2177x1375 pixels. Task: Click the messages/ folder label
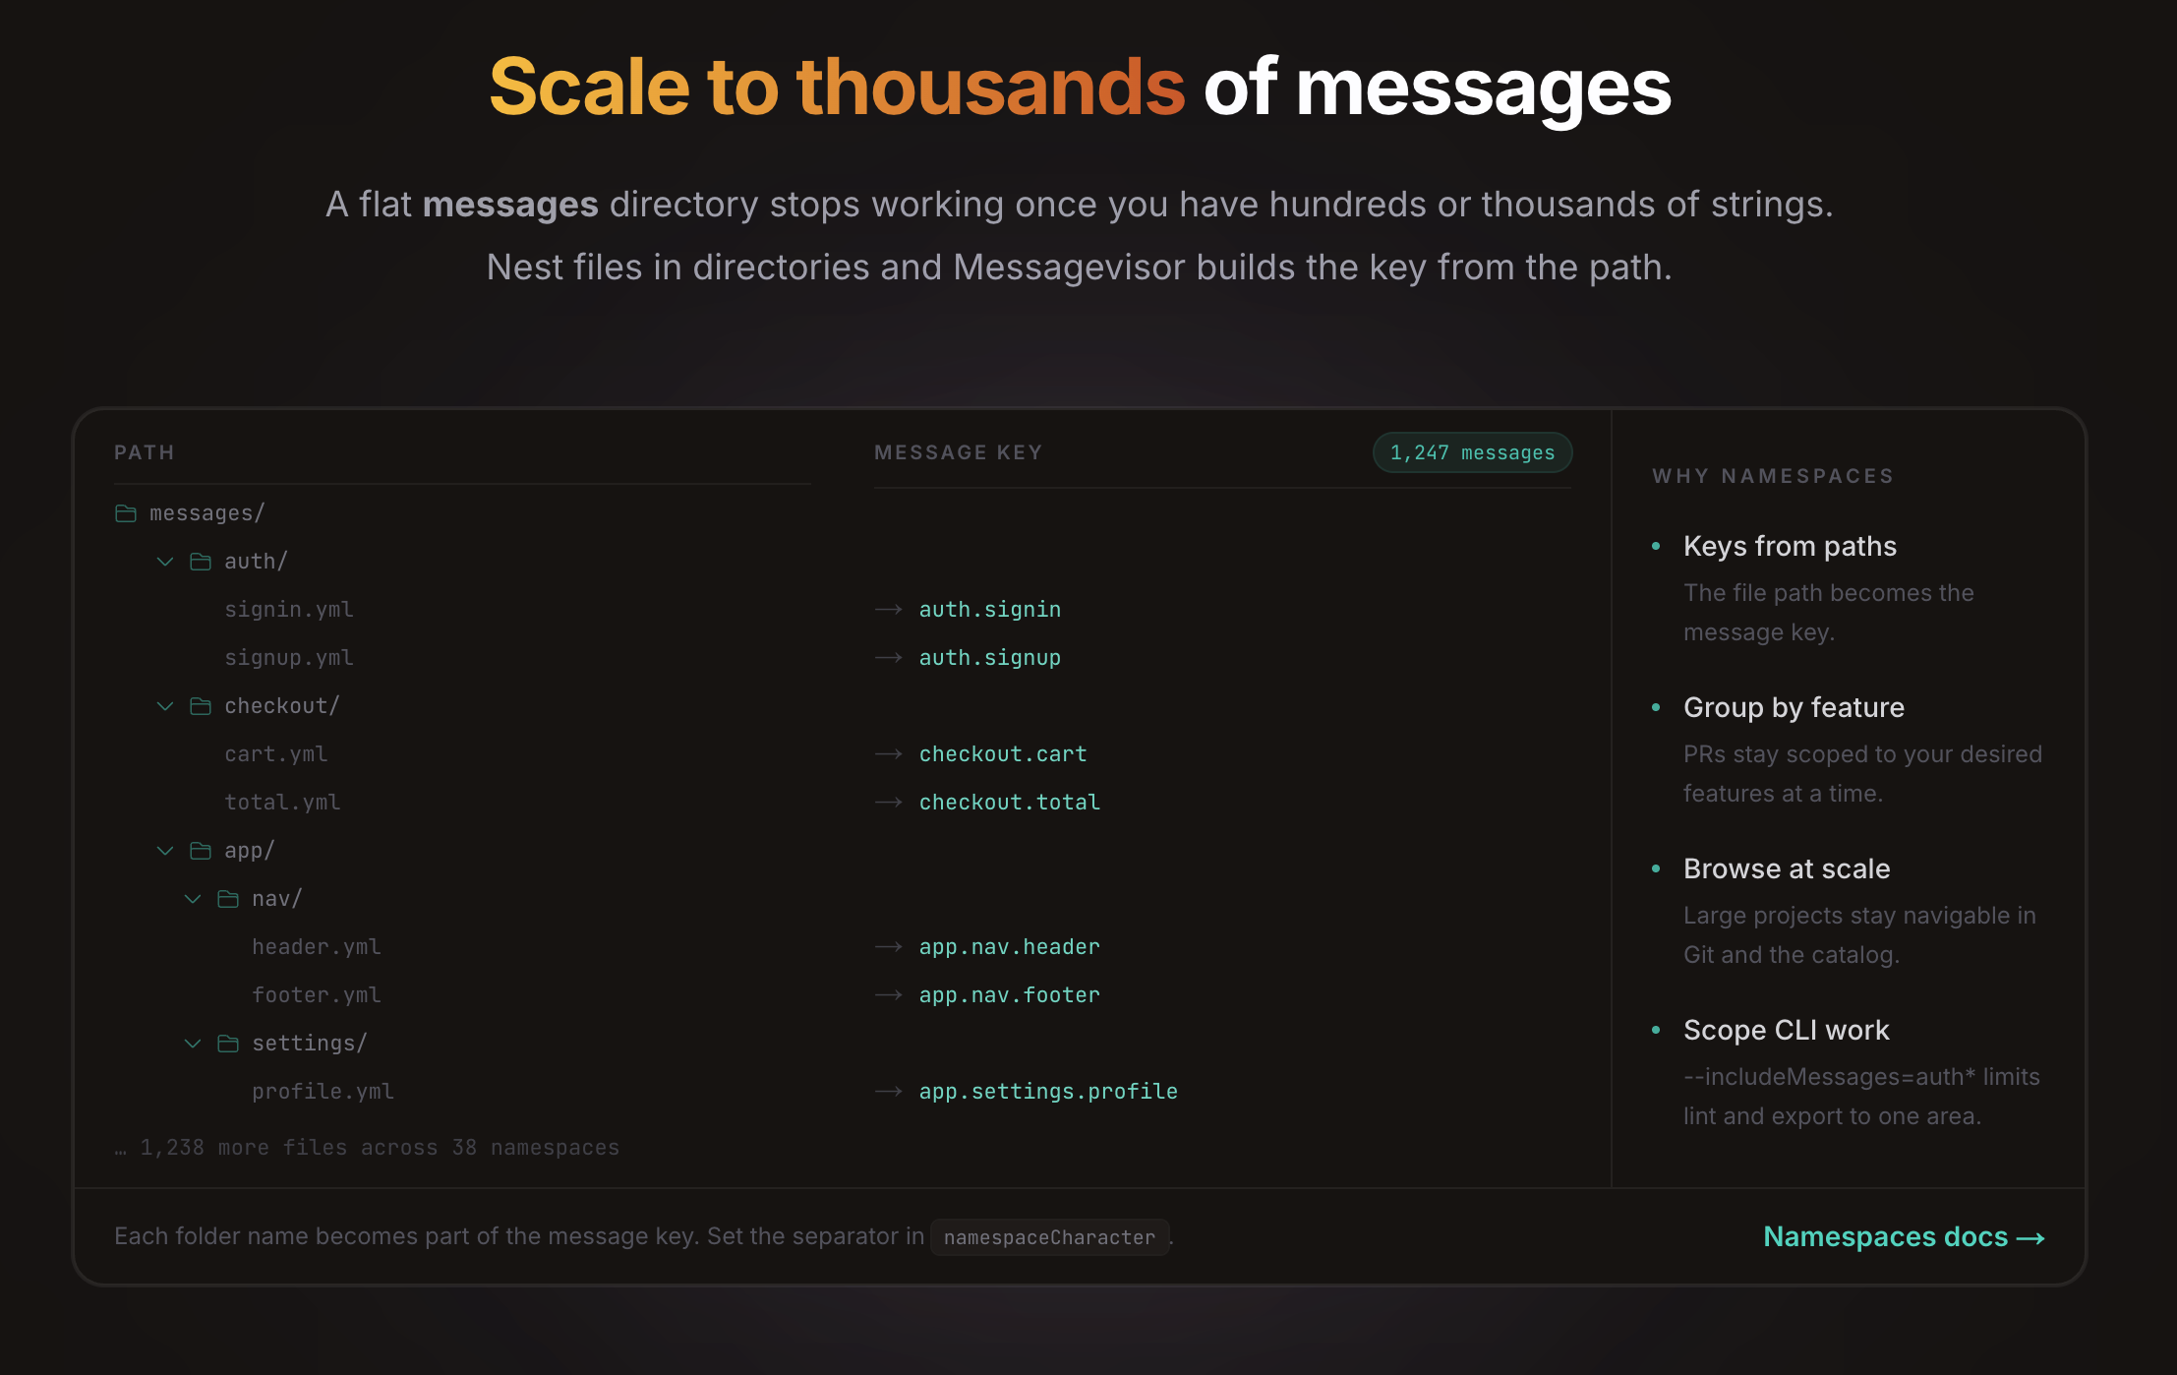tap(207, 513)
